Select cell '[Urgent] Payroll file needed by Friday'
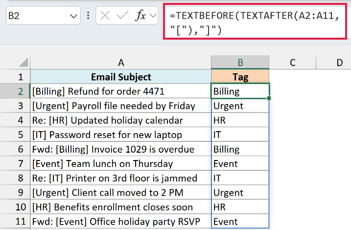This screenshot has height=230, width=351. [x=120, y=106]
